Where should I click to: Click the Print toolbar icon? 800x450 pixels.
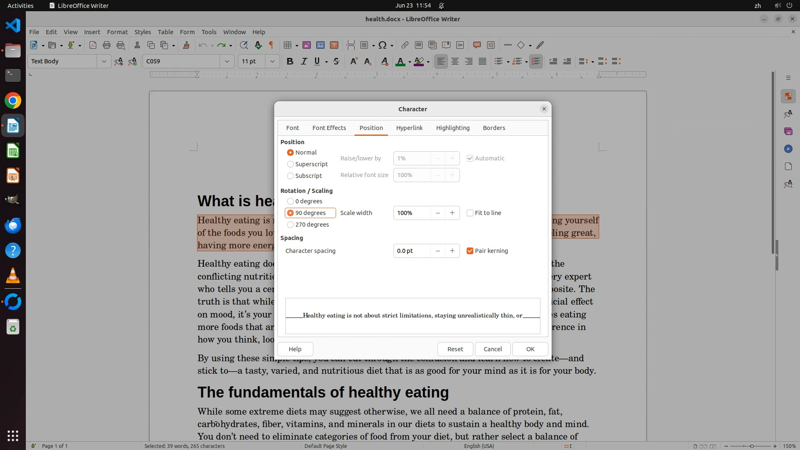(x=107, y=45)
